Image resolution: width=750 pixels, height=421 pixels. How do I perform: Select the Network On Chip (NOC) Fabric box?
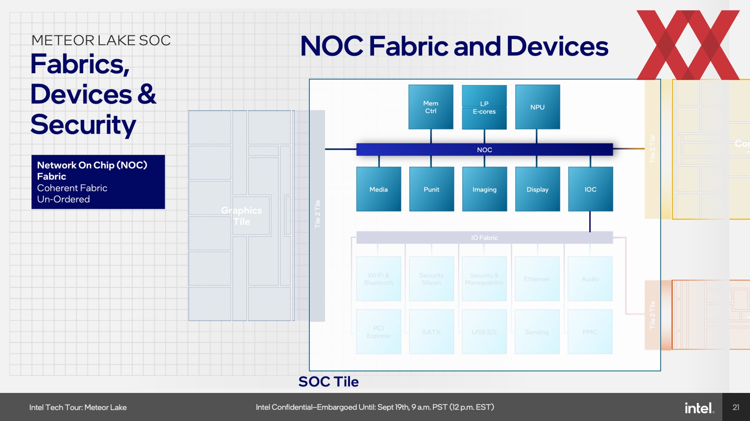point(98,182)
